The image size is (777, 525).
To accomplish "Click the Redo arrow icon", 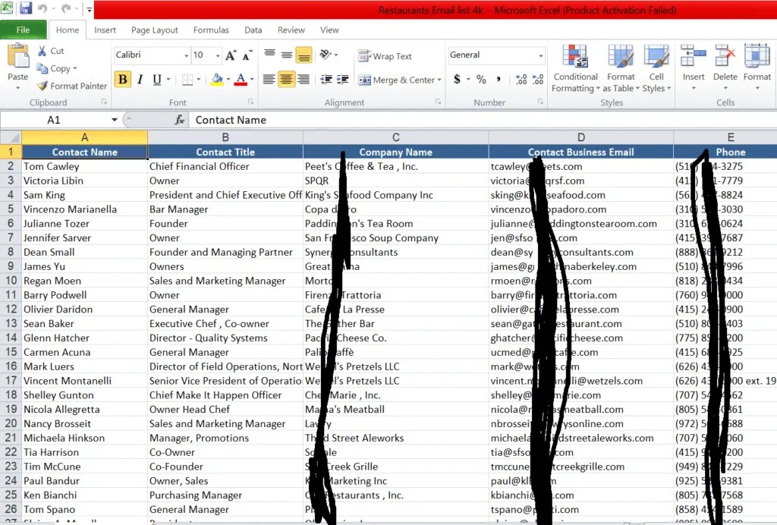I will pos(65,8).
